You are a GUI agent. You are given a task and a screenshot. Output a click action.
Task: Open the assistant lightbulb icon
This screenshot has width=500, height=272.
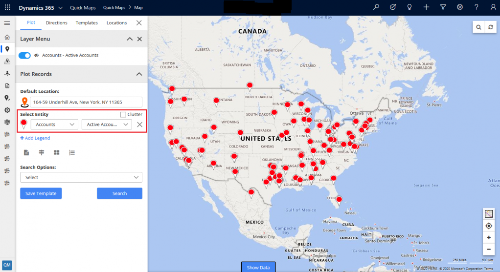[x=409, y=7]
